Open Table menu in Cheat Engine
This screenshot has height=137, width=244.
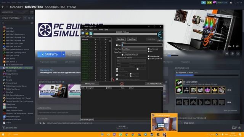pyautogui.click(x=91, y=30)
